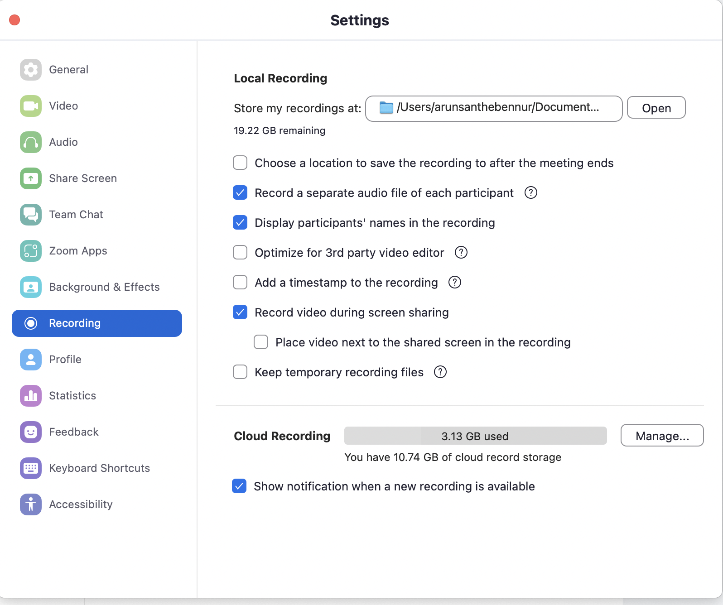Open the recordings storage location dropdown

494,109
